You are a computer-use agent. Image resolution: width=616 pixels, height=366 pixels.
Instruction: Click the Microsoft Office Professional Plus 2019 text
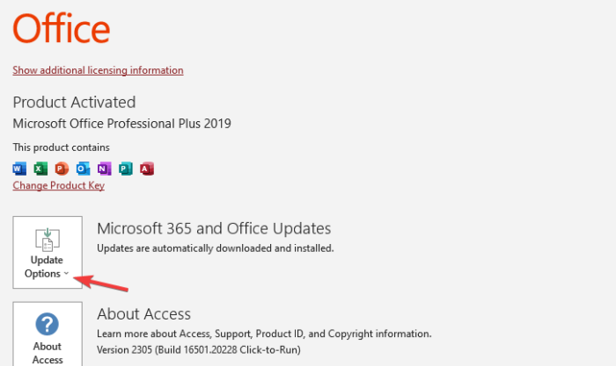[121, 124]
